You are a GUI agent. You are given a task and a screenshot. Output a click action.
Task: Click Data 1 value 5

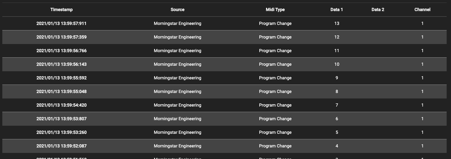(337, 132)
